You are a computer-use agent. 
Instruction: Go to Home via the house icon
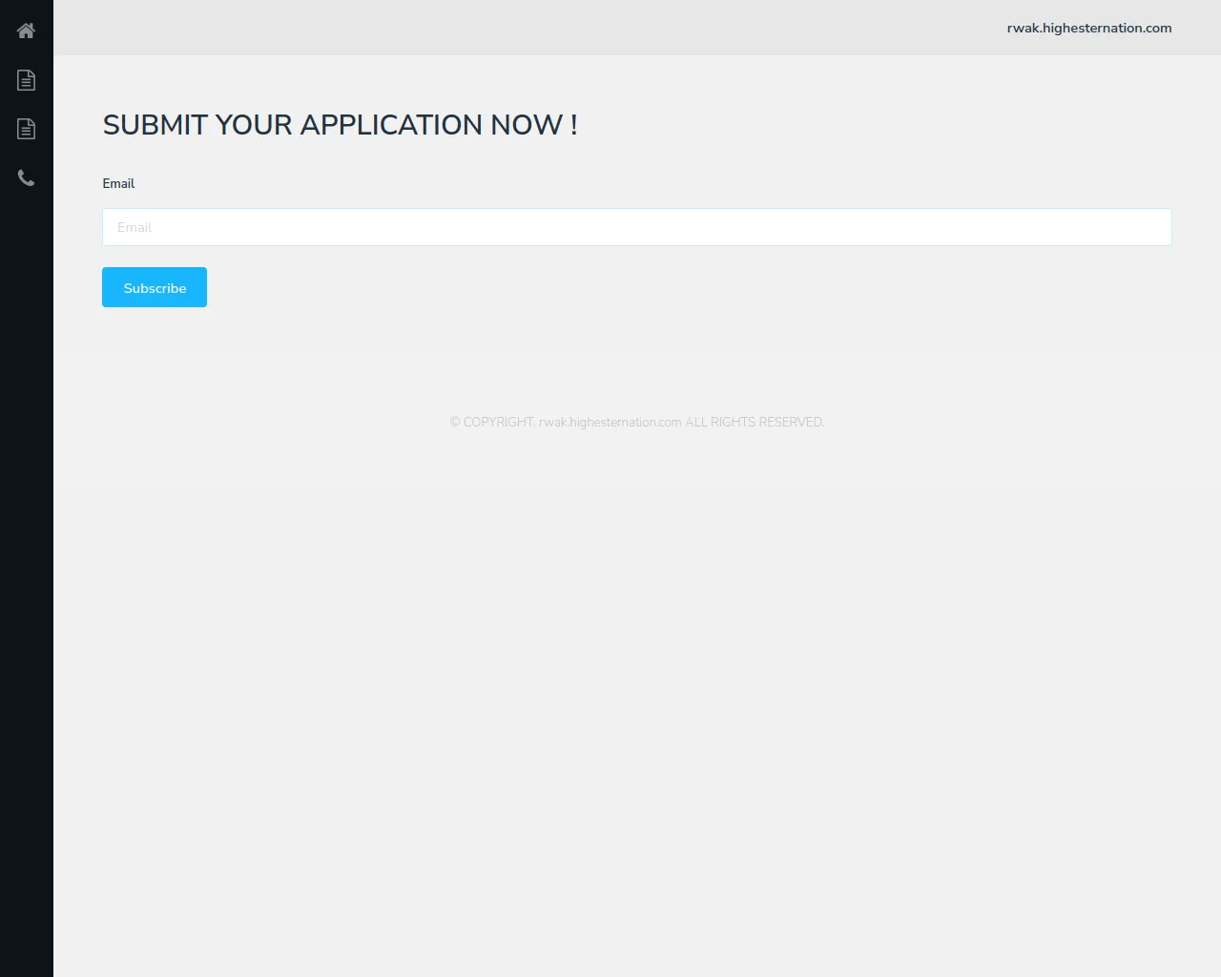[x=26, y=31]
